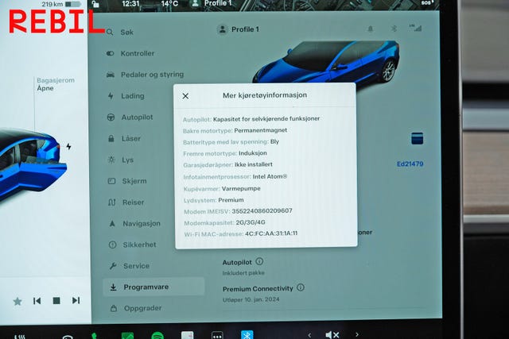Image resolution: width=509 pixels, height=339 pixels.
Task: Tap the 14°C temperature reading
Action: point(169,3)
